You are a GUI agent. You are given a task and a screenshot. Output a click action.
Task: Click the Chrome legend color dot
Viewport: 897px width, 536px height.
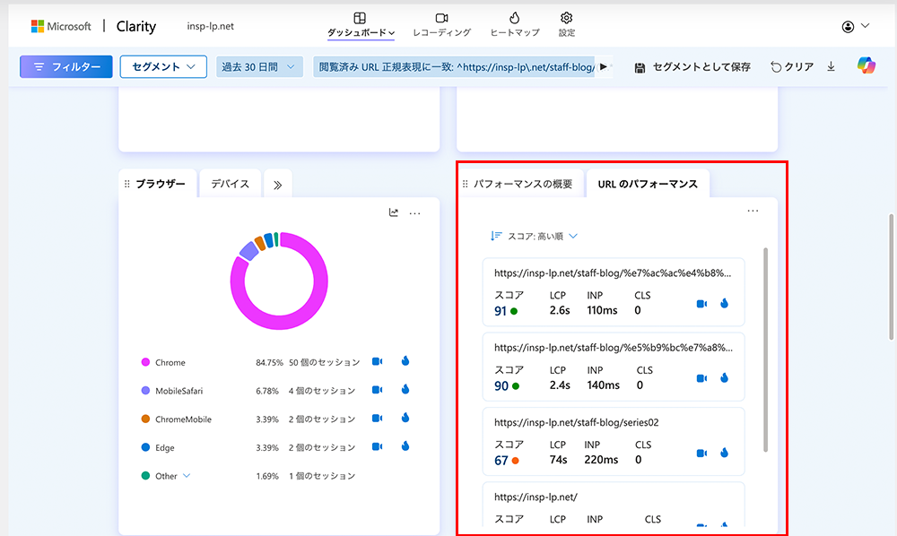pos(145,362)
